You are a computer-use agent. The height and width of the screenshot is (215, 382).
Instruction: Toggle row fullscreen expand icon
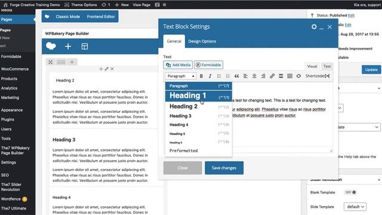(x=50, y=62)
